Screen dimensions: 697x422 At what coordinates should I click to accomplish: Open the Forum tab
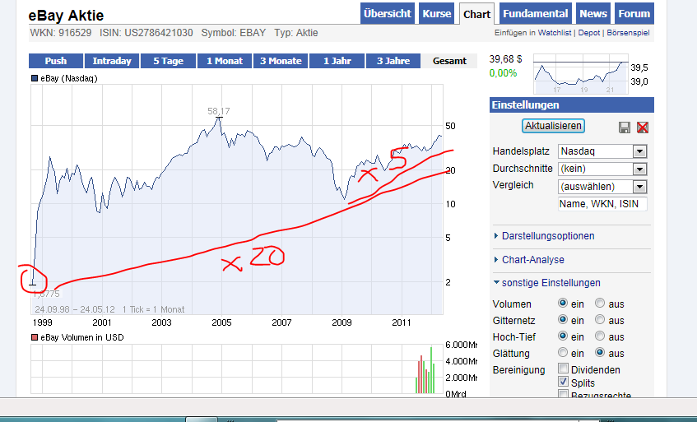pos(634,14)
